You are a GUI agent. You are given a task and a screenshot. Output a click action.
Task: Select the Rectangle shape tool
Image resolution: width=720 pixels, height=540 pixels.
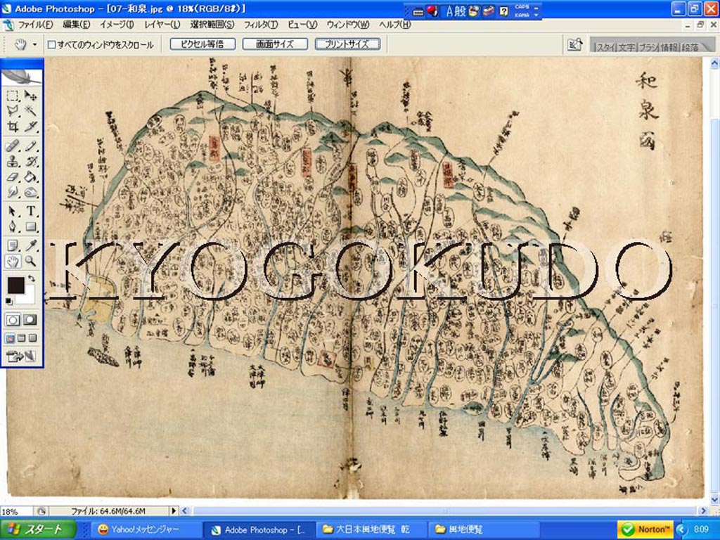(x=31, y=226)
